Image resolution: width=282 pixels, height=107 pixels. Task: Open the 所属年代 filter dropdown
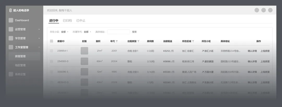pyautogui.click(x=87, y=32)
